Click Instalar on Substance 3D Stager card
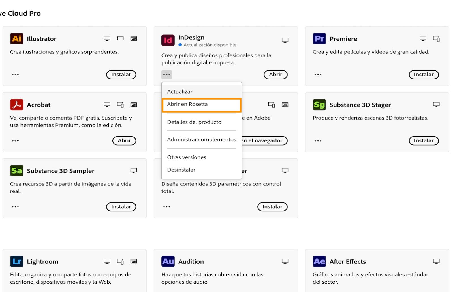 [424, 141]
